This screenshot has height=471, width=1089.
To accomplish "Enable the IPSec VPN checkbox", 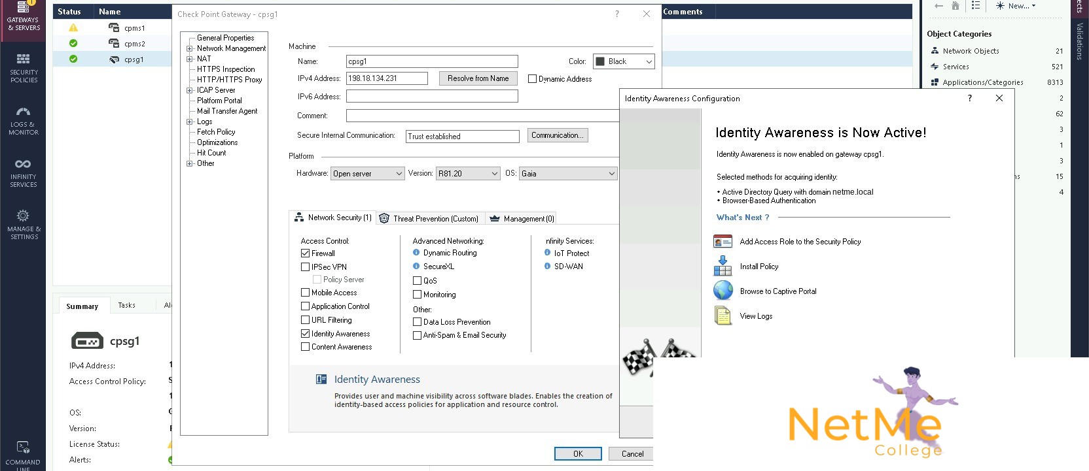I will (305, 267).
